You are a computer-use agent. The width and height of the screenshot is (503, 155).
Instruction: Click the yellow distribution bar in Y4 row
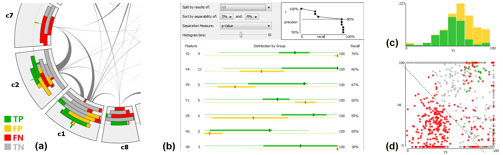coord(261,71)
